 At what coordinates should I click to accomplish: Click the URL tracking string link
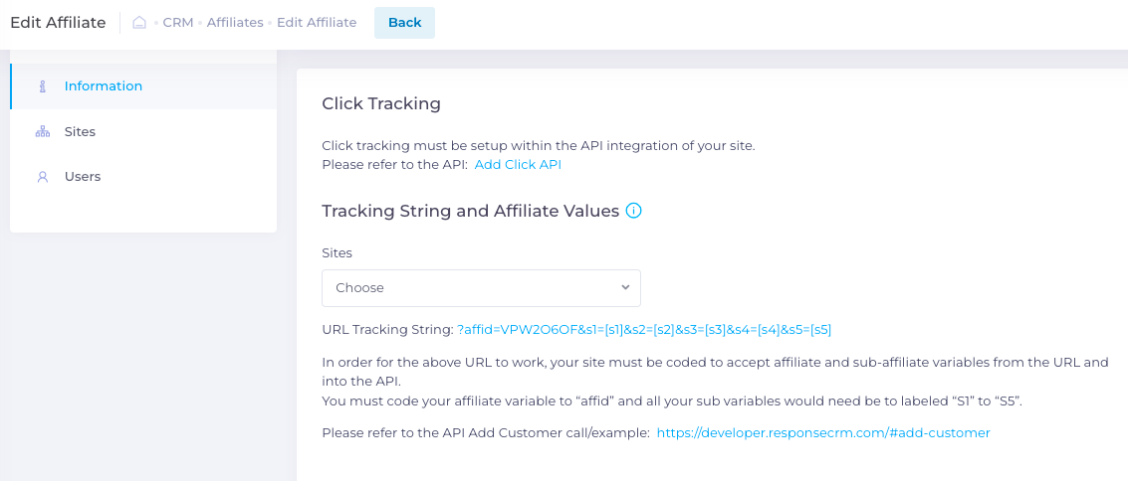click(644, 330)
